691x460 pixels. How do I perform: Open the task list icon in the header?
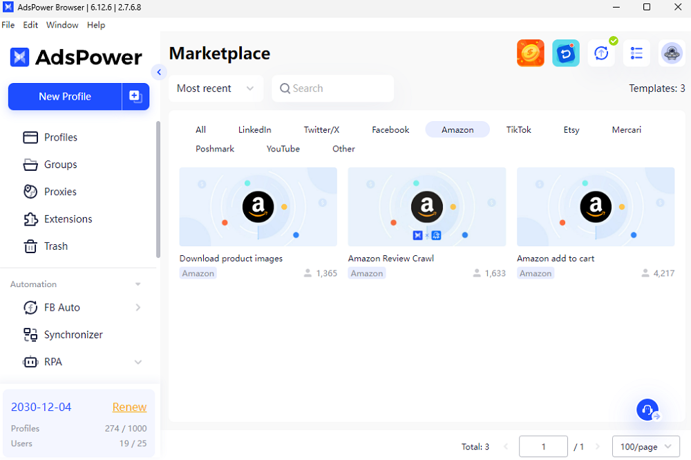point(636,53)
